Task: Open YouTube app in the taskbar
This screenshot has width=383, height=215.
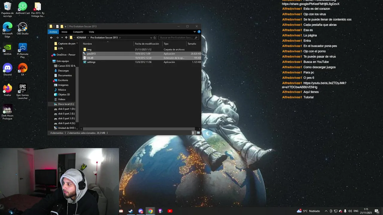Action: point(170,211)
